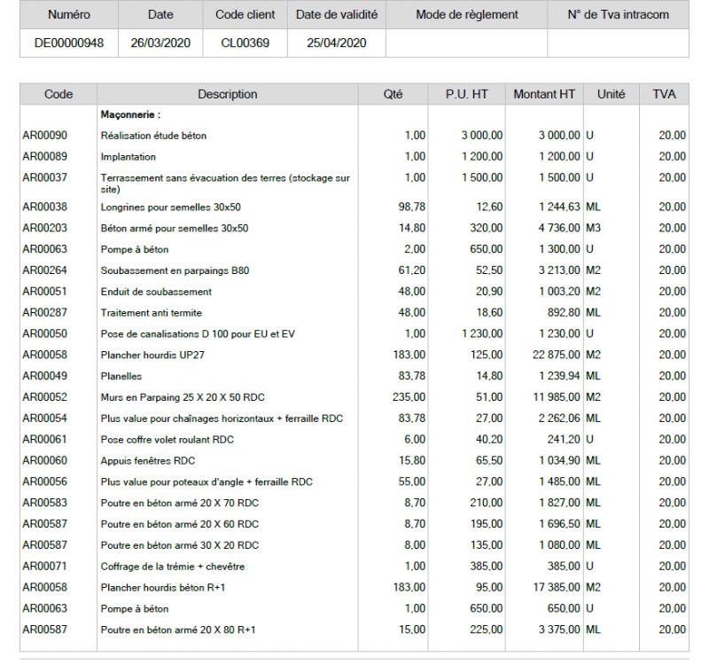Select the validity date 25/04/2020
The image size is (709, 665).
click(x=336, y=43)
